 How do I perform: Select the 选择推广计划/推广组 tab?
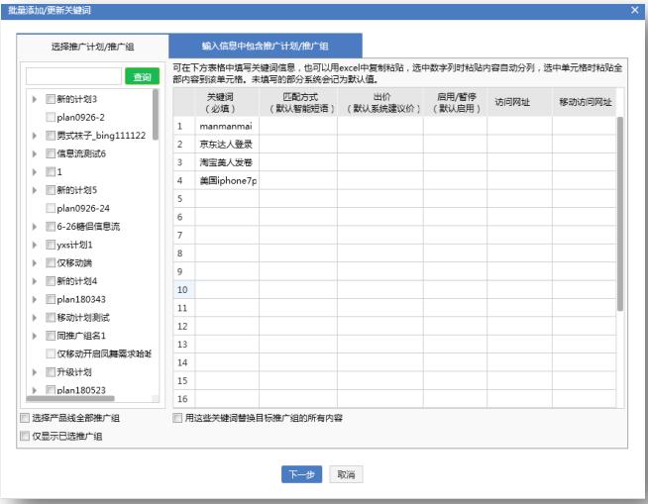(91, 46)
